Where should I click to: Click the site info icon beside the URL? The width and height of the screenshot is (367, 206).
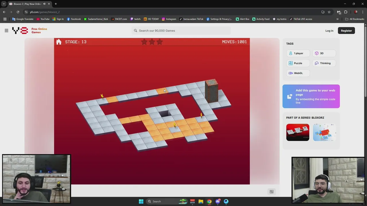pos(26,12)
